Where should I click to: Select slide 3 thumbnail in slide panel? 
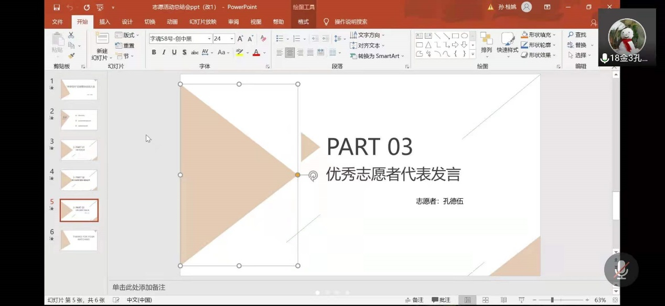pyautogui.click(x=79, y=150)
